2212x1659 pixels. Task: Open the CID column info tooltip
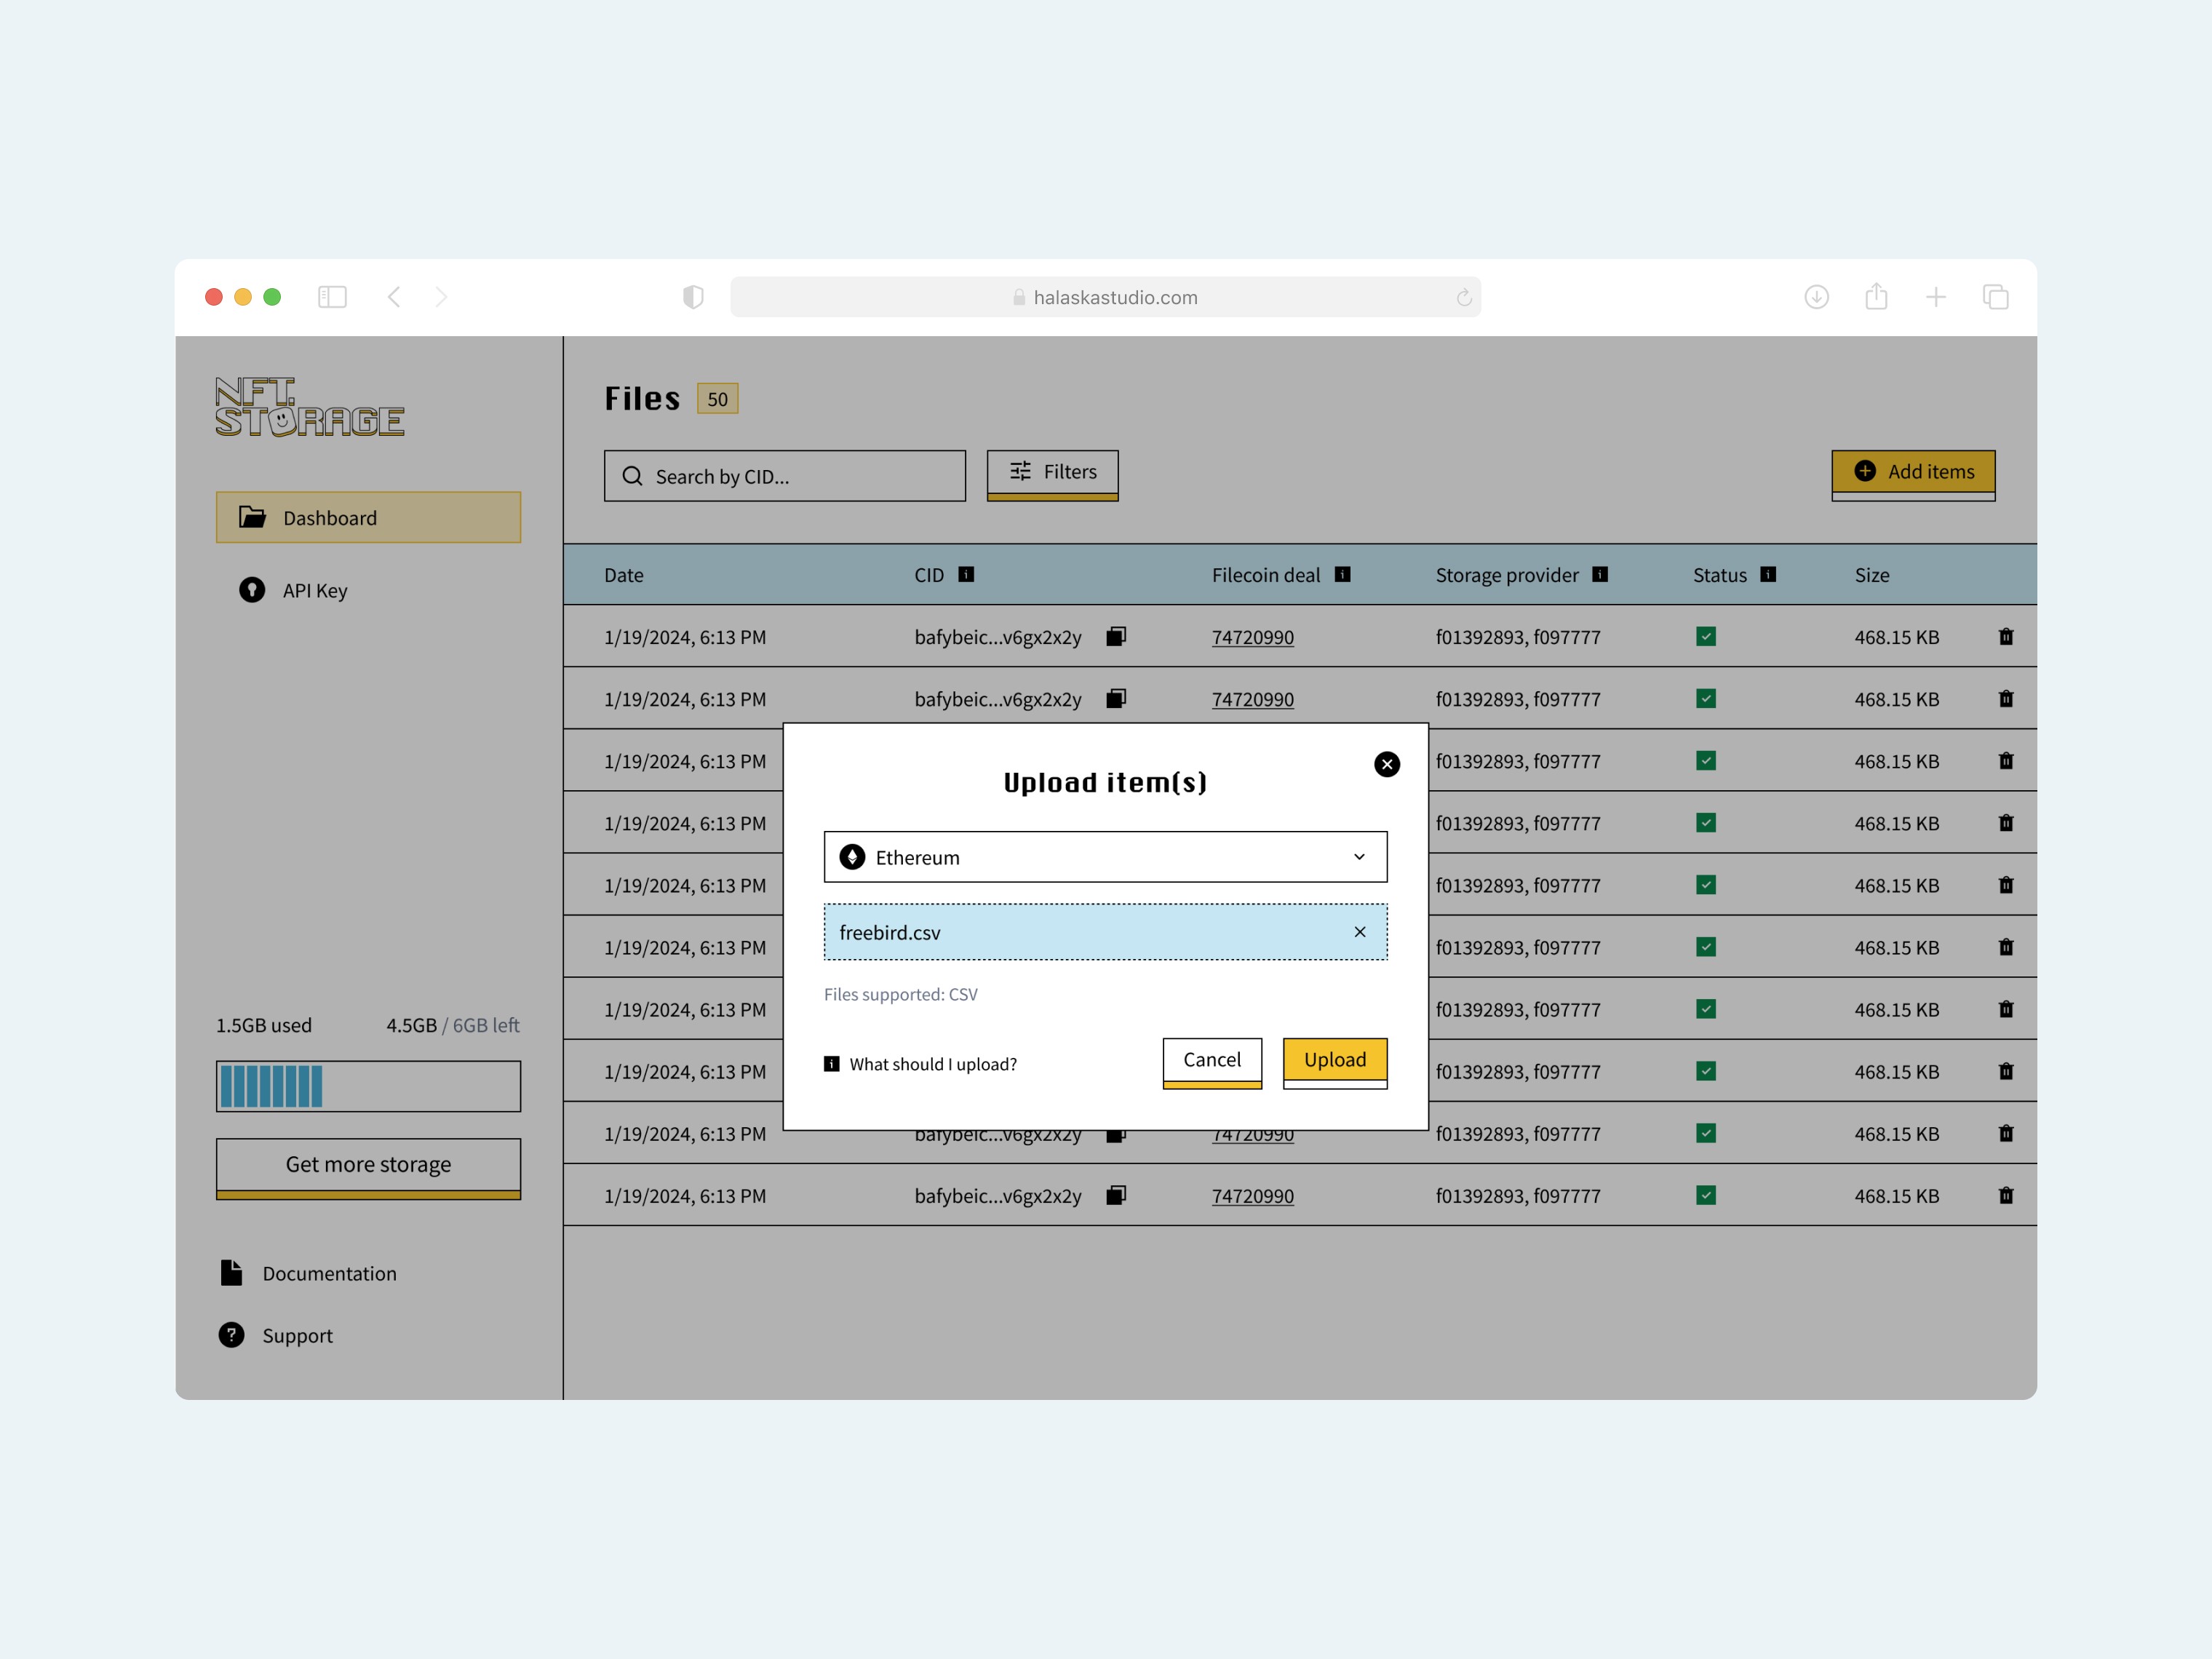pyautogui.click(x=966, y=575)
